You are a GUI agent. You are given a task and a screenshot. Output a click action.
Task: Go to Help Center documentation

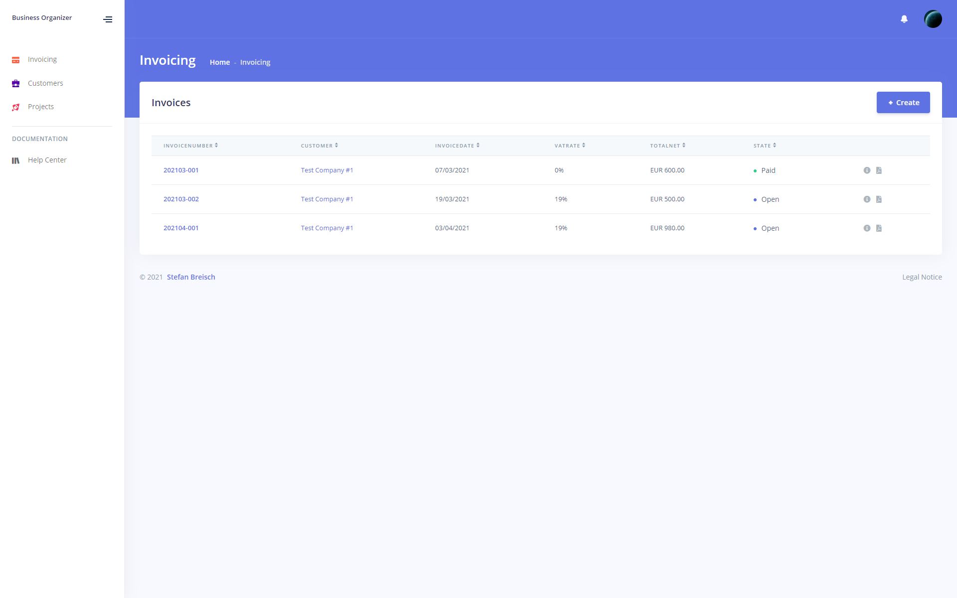(x=47, y=160)
